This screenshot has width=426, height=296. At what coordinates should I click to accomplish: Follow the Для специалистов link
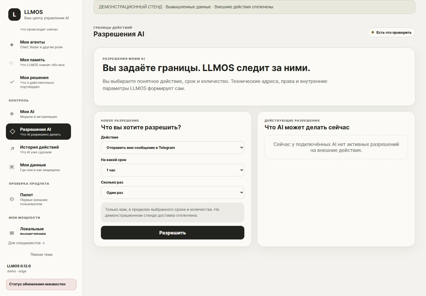(x=27, y=243)
